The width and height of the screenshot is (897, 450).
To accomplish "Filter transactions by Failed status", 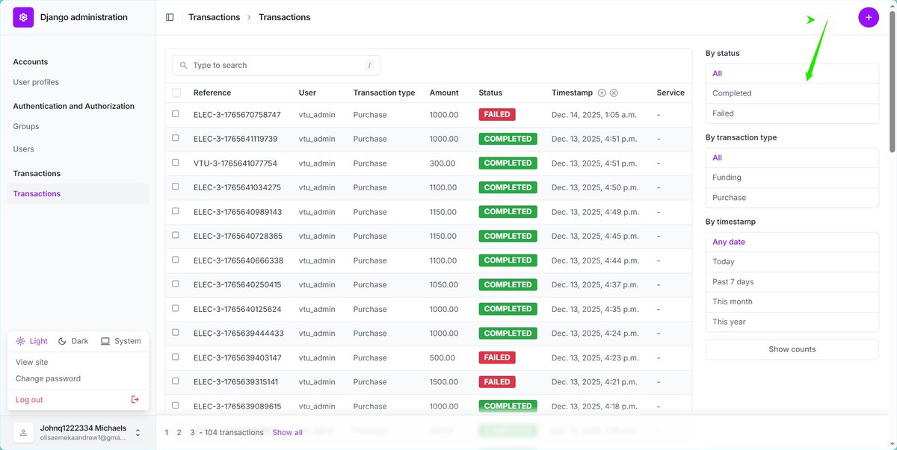I will click(721, 113).
